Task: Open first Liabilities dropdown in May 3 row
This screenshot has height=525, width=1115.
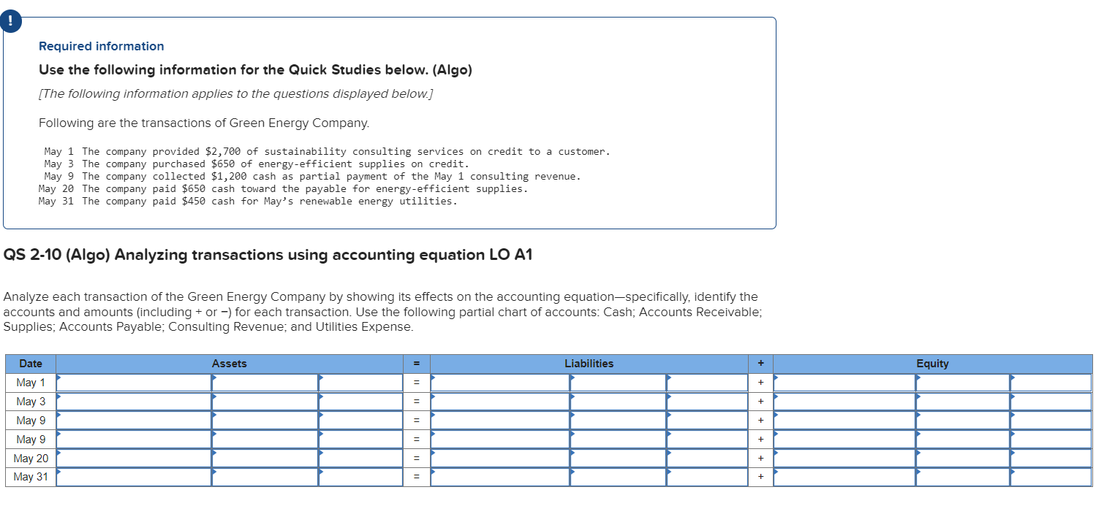Action: point(500,402)
